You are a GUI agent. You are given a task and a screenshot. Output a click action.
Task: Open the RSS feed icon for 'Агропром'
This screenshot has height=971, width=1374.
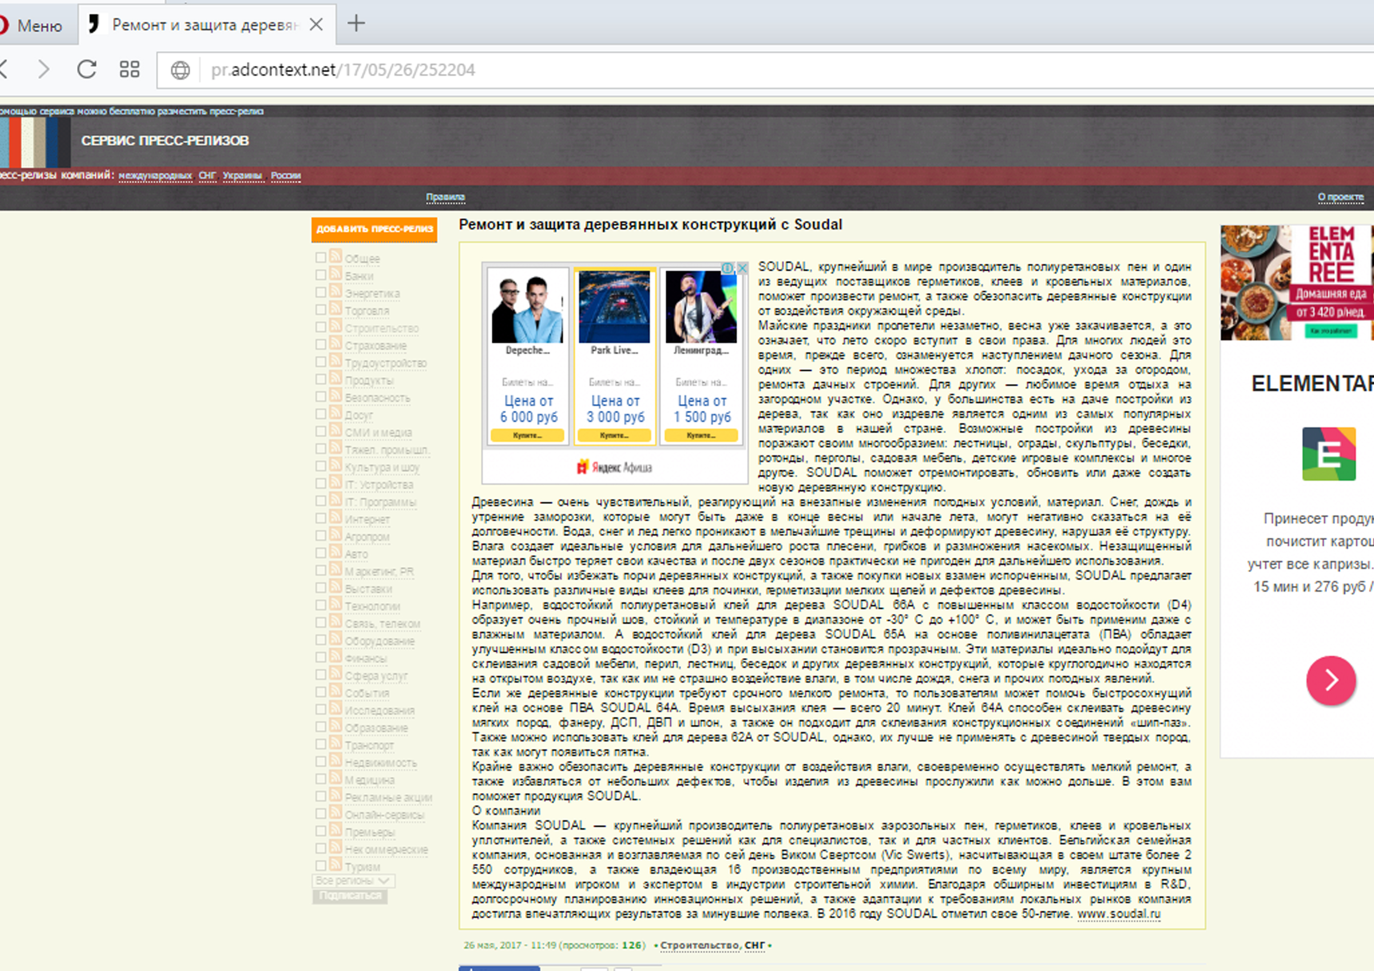336,534
